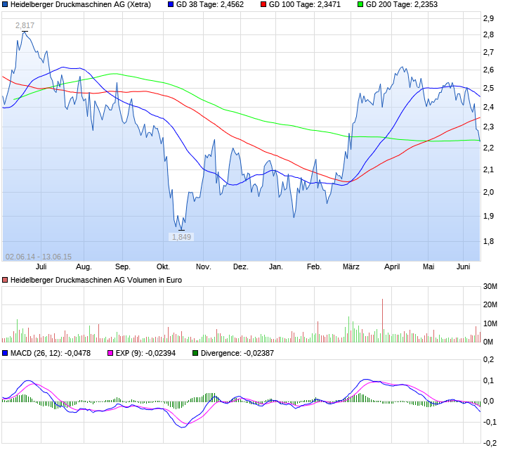Image resolution: width=510 pixels, height=450 pixels.
Task: Click the 30M volume axis value
Action: (490, 286)
